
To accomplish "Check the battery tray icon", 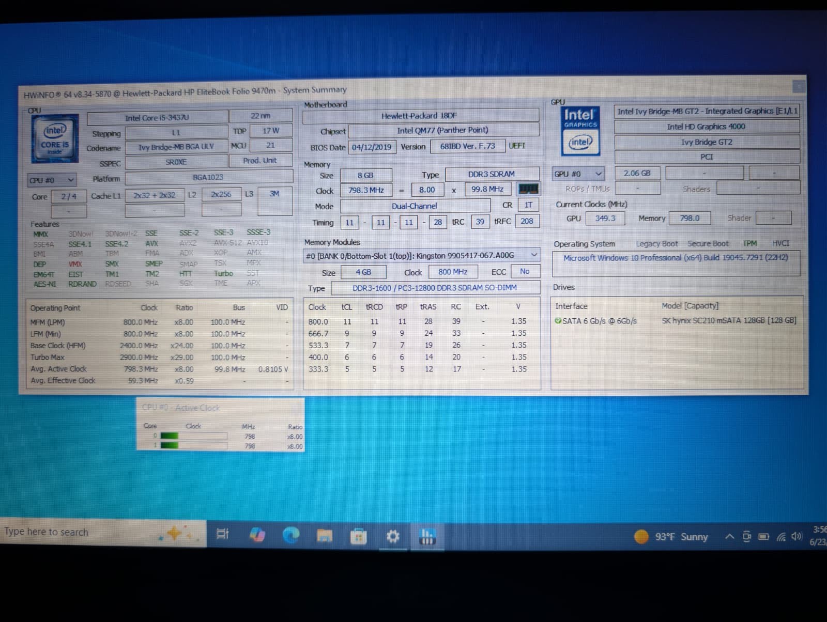I will (763, 537).
